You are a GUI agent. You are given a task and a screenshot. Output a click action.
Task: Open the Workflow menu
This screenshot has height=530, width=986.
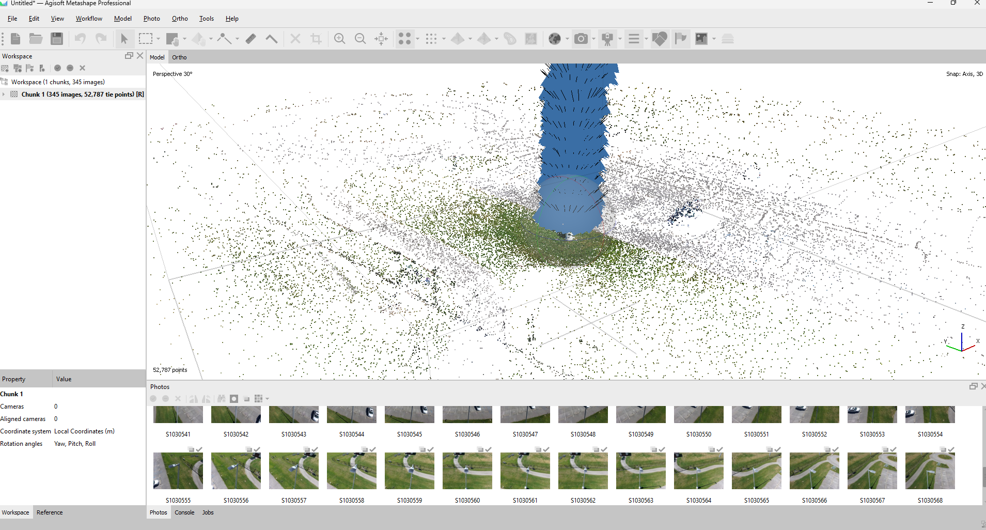(x=89, y=19)
